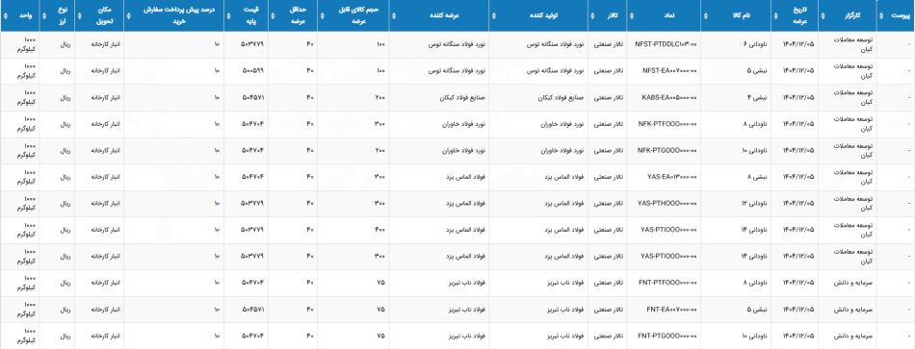Select symbol NFST-PTDDLC cell

[x=666, y=45]
